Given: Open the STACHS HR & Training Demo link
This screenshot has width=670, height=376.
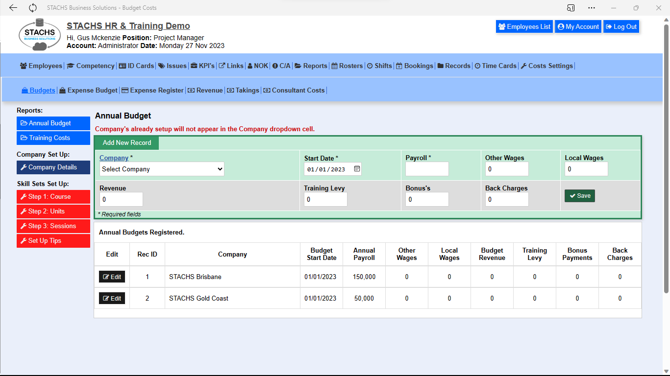Looking at the screenshot, I should coord(128,26).
